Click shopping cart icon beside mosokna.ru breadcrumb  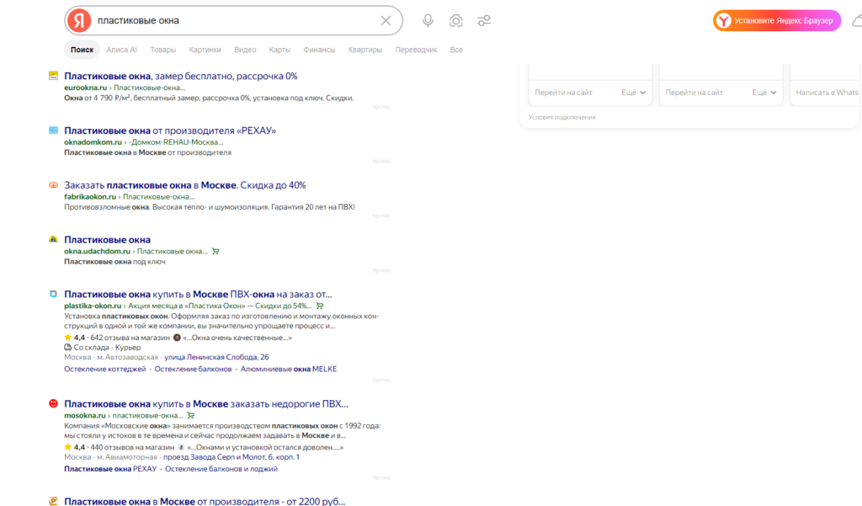point(191,415)
